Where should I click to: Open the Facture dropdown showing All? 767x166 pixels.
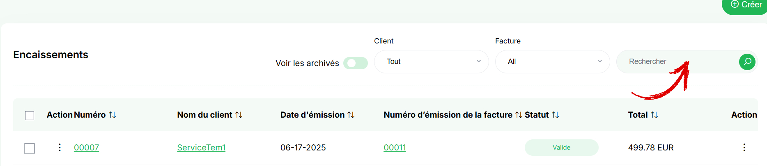552,61
